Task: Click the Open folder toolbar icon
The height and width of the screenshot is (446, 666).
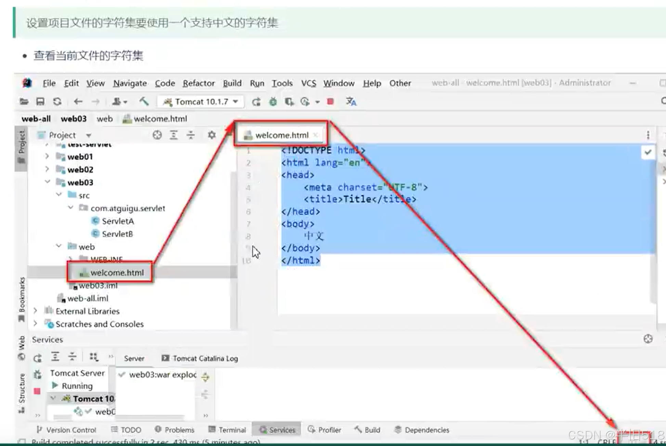Action: tap(24, 102)
